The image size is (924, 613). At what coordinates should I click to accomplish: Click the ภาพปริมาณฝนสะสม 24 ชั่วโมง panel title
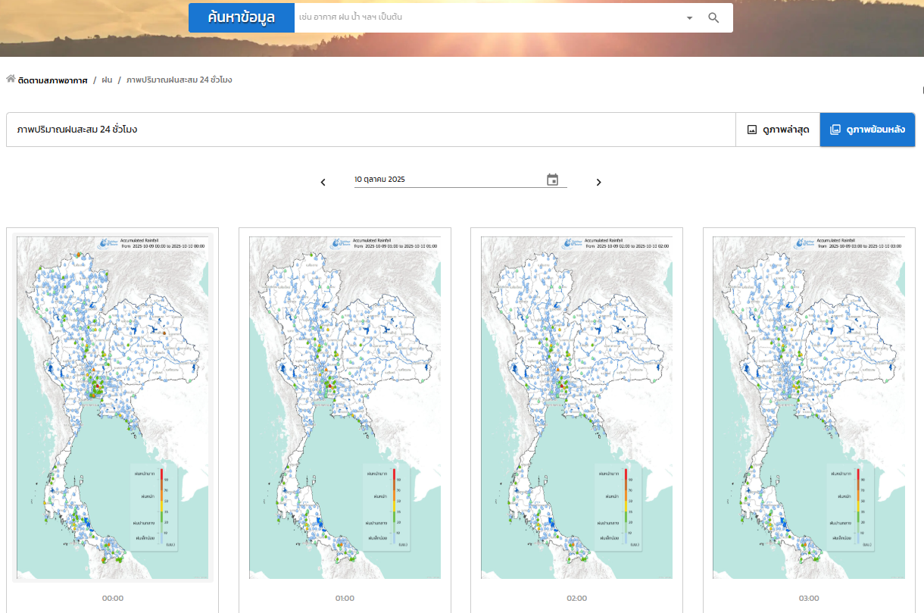point(77,130)
